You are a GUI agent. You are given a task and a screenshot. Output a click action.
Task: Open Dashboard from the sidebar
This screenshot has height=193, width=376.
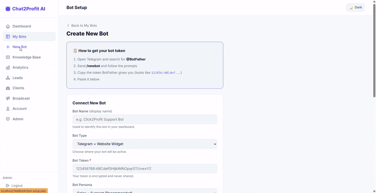29,26
